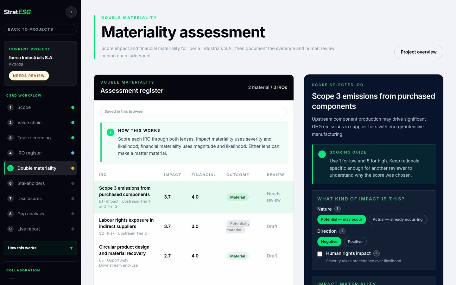Select Actual — already occurring nature

pyautogui.click(x=397, y=219)
